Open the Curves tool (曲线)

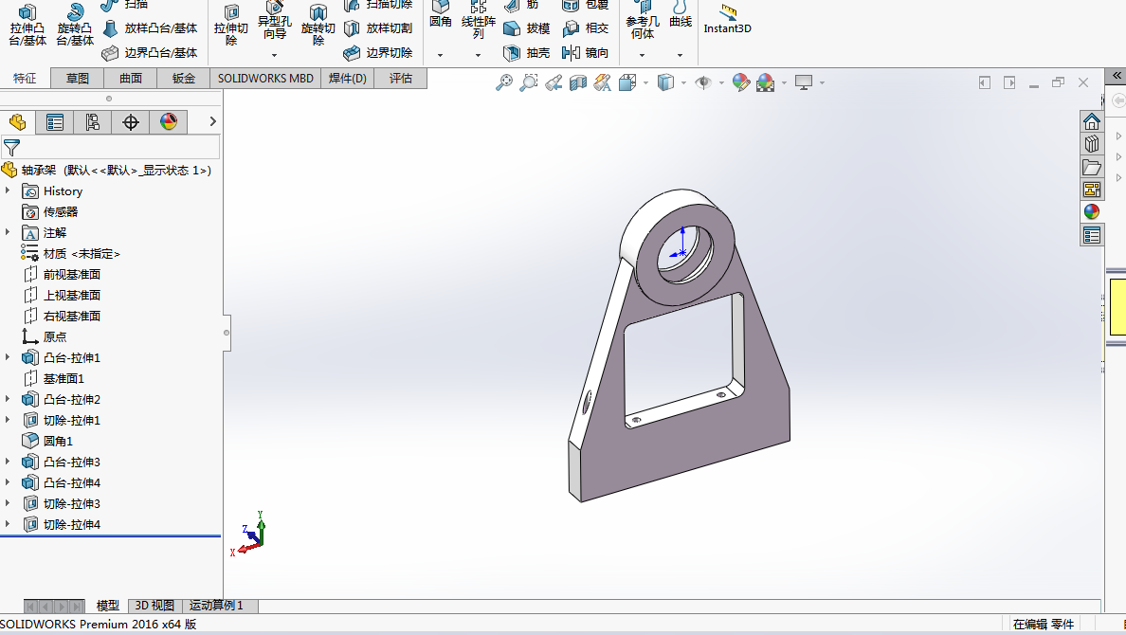point(680,14)
